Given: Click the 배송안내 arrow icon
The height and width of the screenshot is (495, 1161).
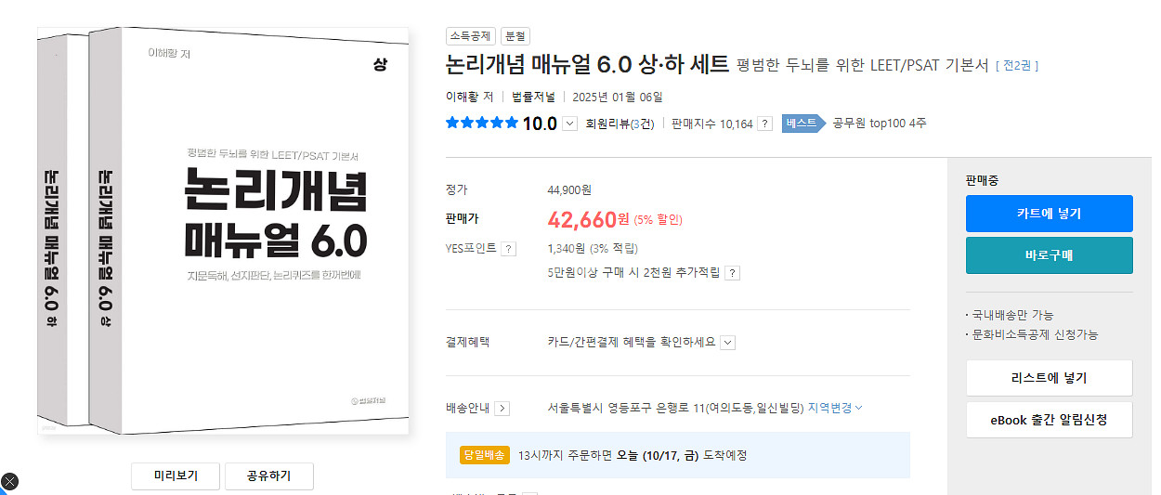Looking at the screenshot, I should click(x=502, y=408).
